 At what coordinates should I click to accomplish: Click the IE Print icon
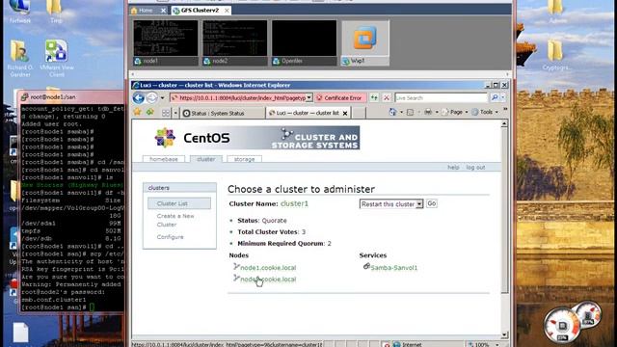(x=428, y=113)
